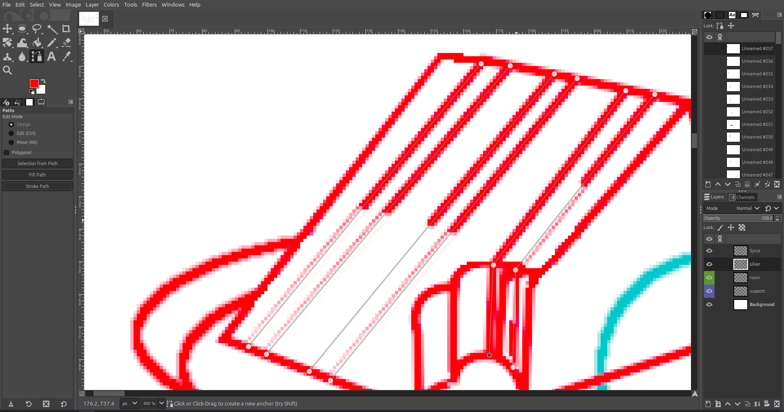The image size is (784, 412).
Task: Select the Color Picker eyedropper tool
Action: [67, 57]
